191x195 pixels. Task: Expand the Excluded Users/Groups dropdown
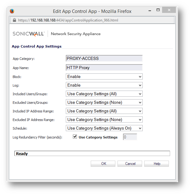pos(104,102)
